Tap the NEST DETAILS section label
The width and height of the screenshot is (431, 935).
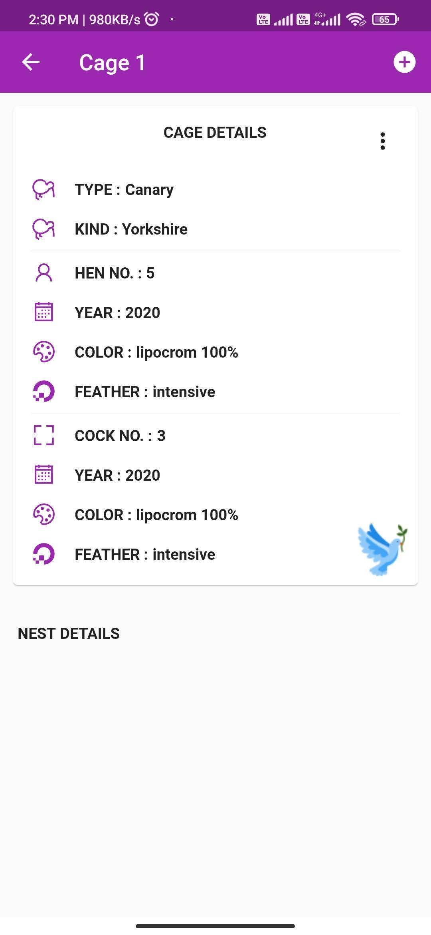(69, 634)
